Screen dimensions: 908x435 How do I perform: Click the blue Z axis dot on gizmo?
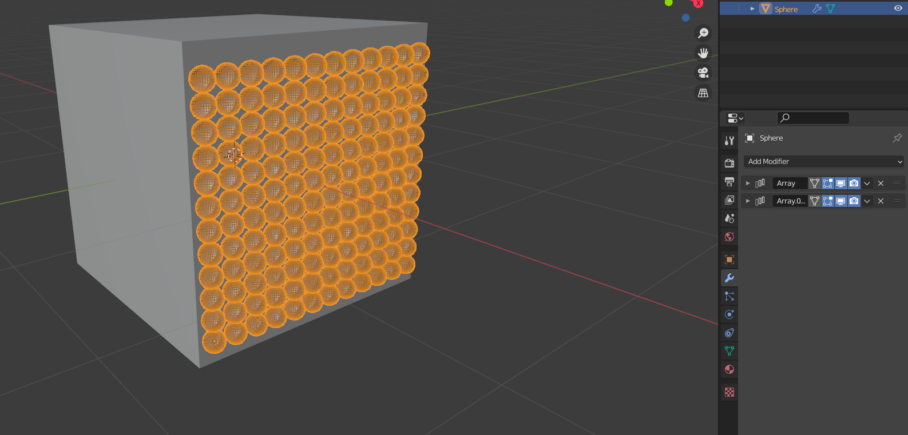[x=685, y=18]
